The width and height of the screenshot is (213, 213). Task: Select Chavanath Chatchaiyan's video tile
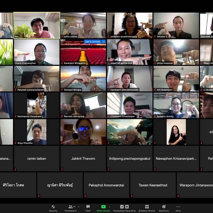[130, 105]
